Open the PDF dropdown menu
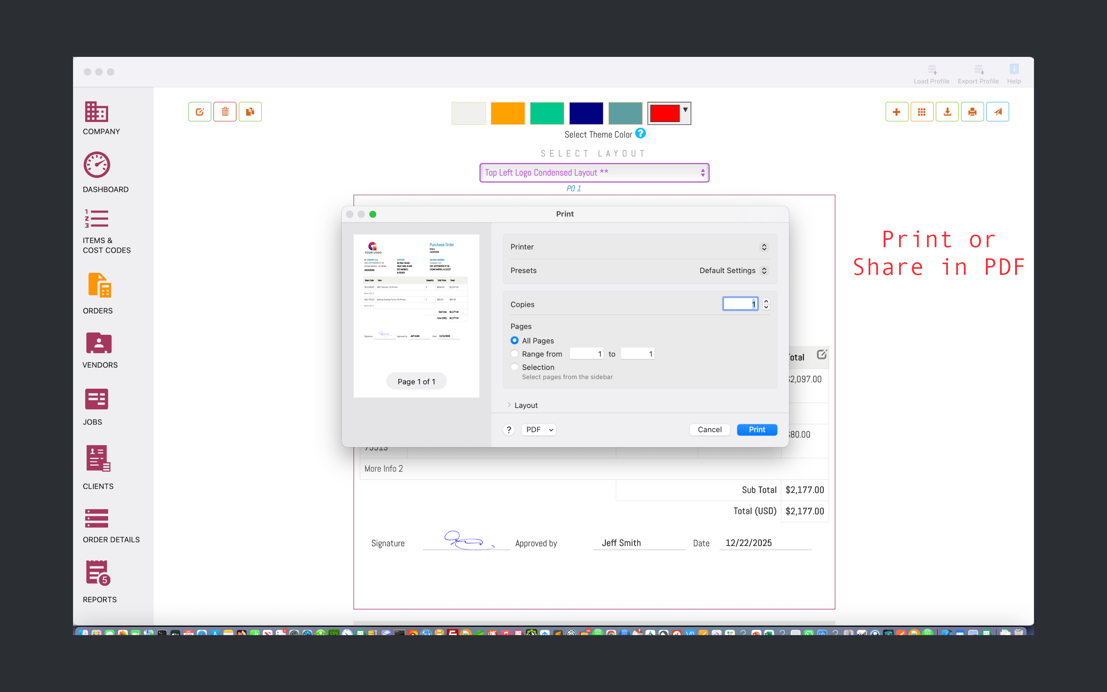 [539, 429]
